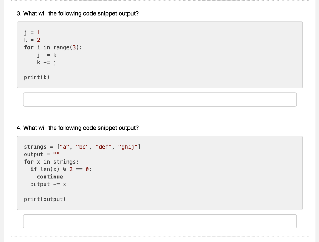
Task: Select the question 3 heading text
Action: [x=78, y=13]
